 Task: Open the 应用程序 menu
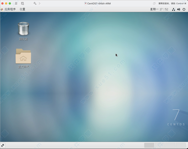click(x=10, y=9)
